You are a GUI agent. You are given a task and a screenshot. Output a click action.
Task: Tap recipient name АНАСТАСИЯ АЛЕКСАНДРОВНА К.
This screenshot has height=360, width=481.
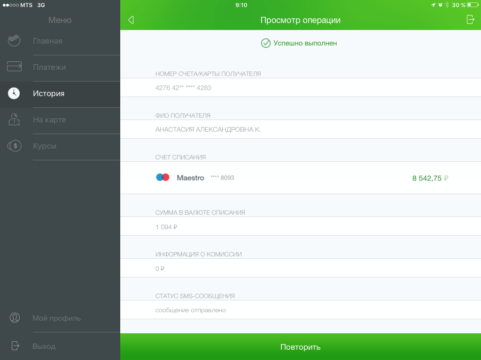click(208, 129)
